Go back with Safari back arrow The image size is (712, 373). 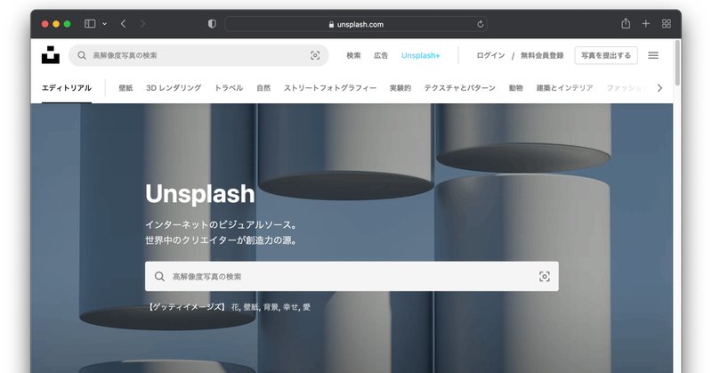coord(123,24)
